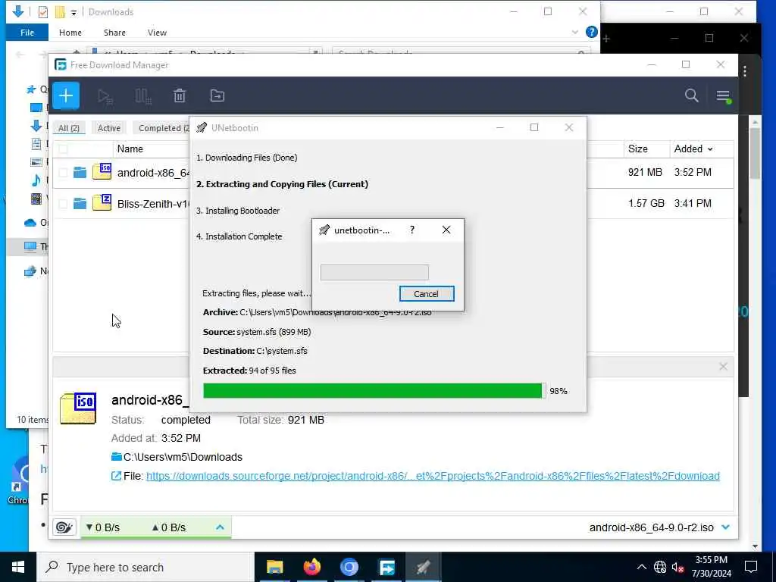Screen dimensions: 776x582
Task: Open the Added column sort dropdown
Action: (710, 149)
